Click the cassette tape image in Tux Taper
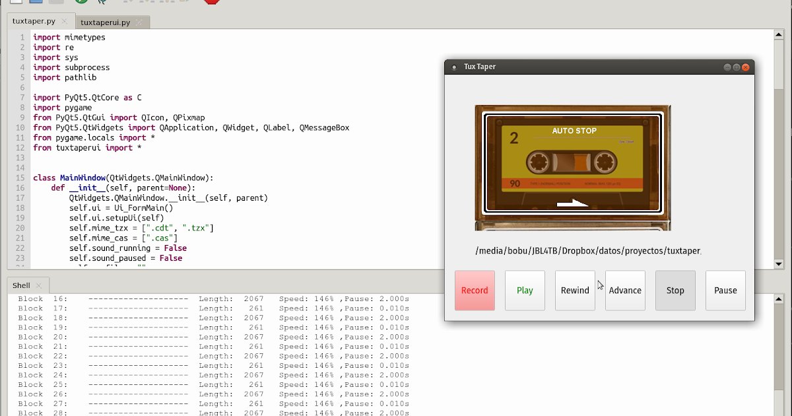792x416 pixels. pyautogui.click(x=573, y=166)
